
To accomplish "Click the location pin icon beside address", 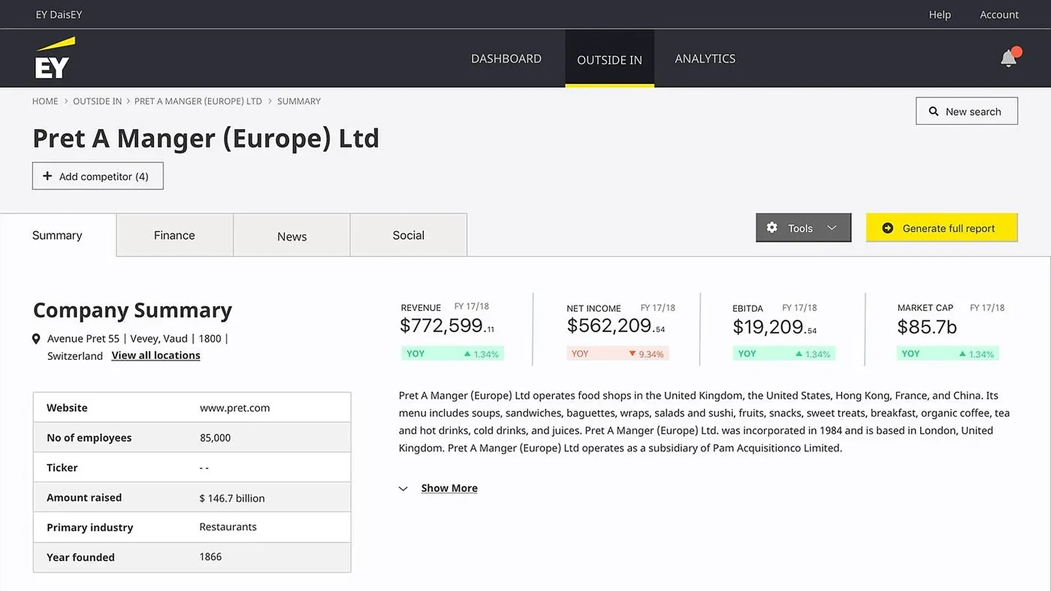I will pyautogui.click(x=36, y=338).
